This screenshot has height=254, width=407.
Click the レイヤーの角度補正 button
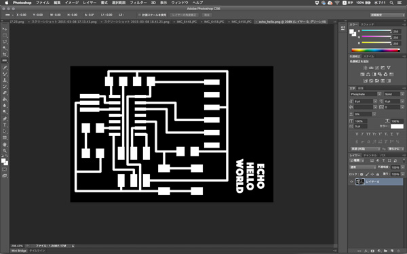point(185,15)
